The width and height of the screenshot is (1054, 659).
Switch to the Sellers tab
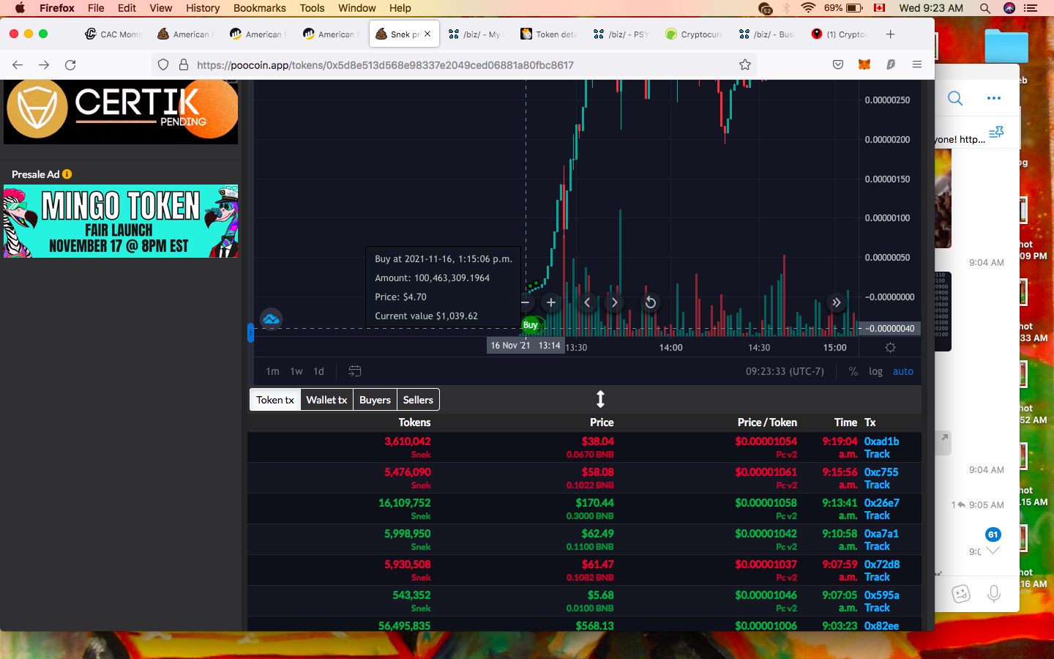click(418, 400)
